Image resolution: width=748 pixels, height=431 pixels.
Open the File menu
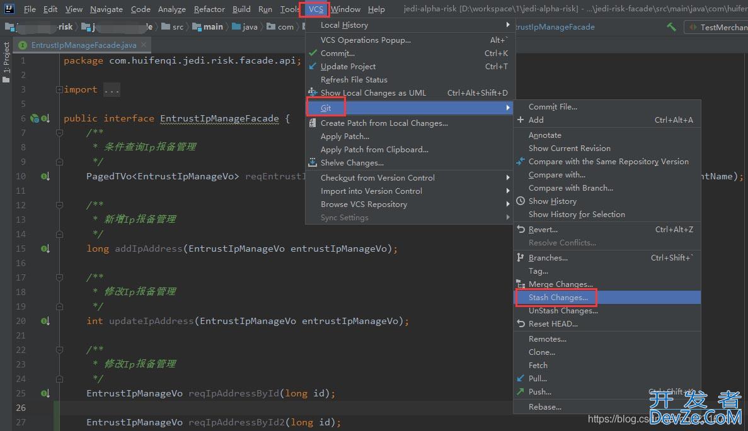pos(30,9)
